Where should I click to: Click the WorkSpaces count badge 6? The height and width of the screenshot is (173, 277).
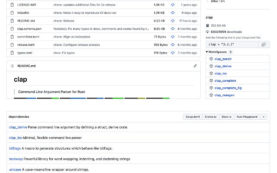tap(231, 52)
